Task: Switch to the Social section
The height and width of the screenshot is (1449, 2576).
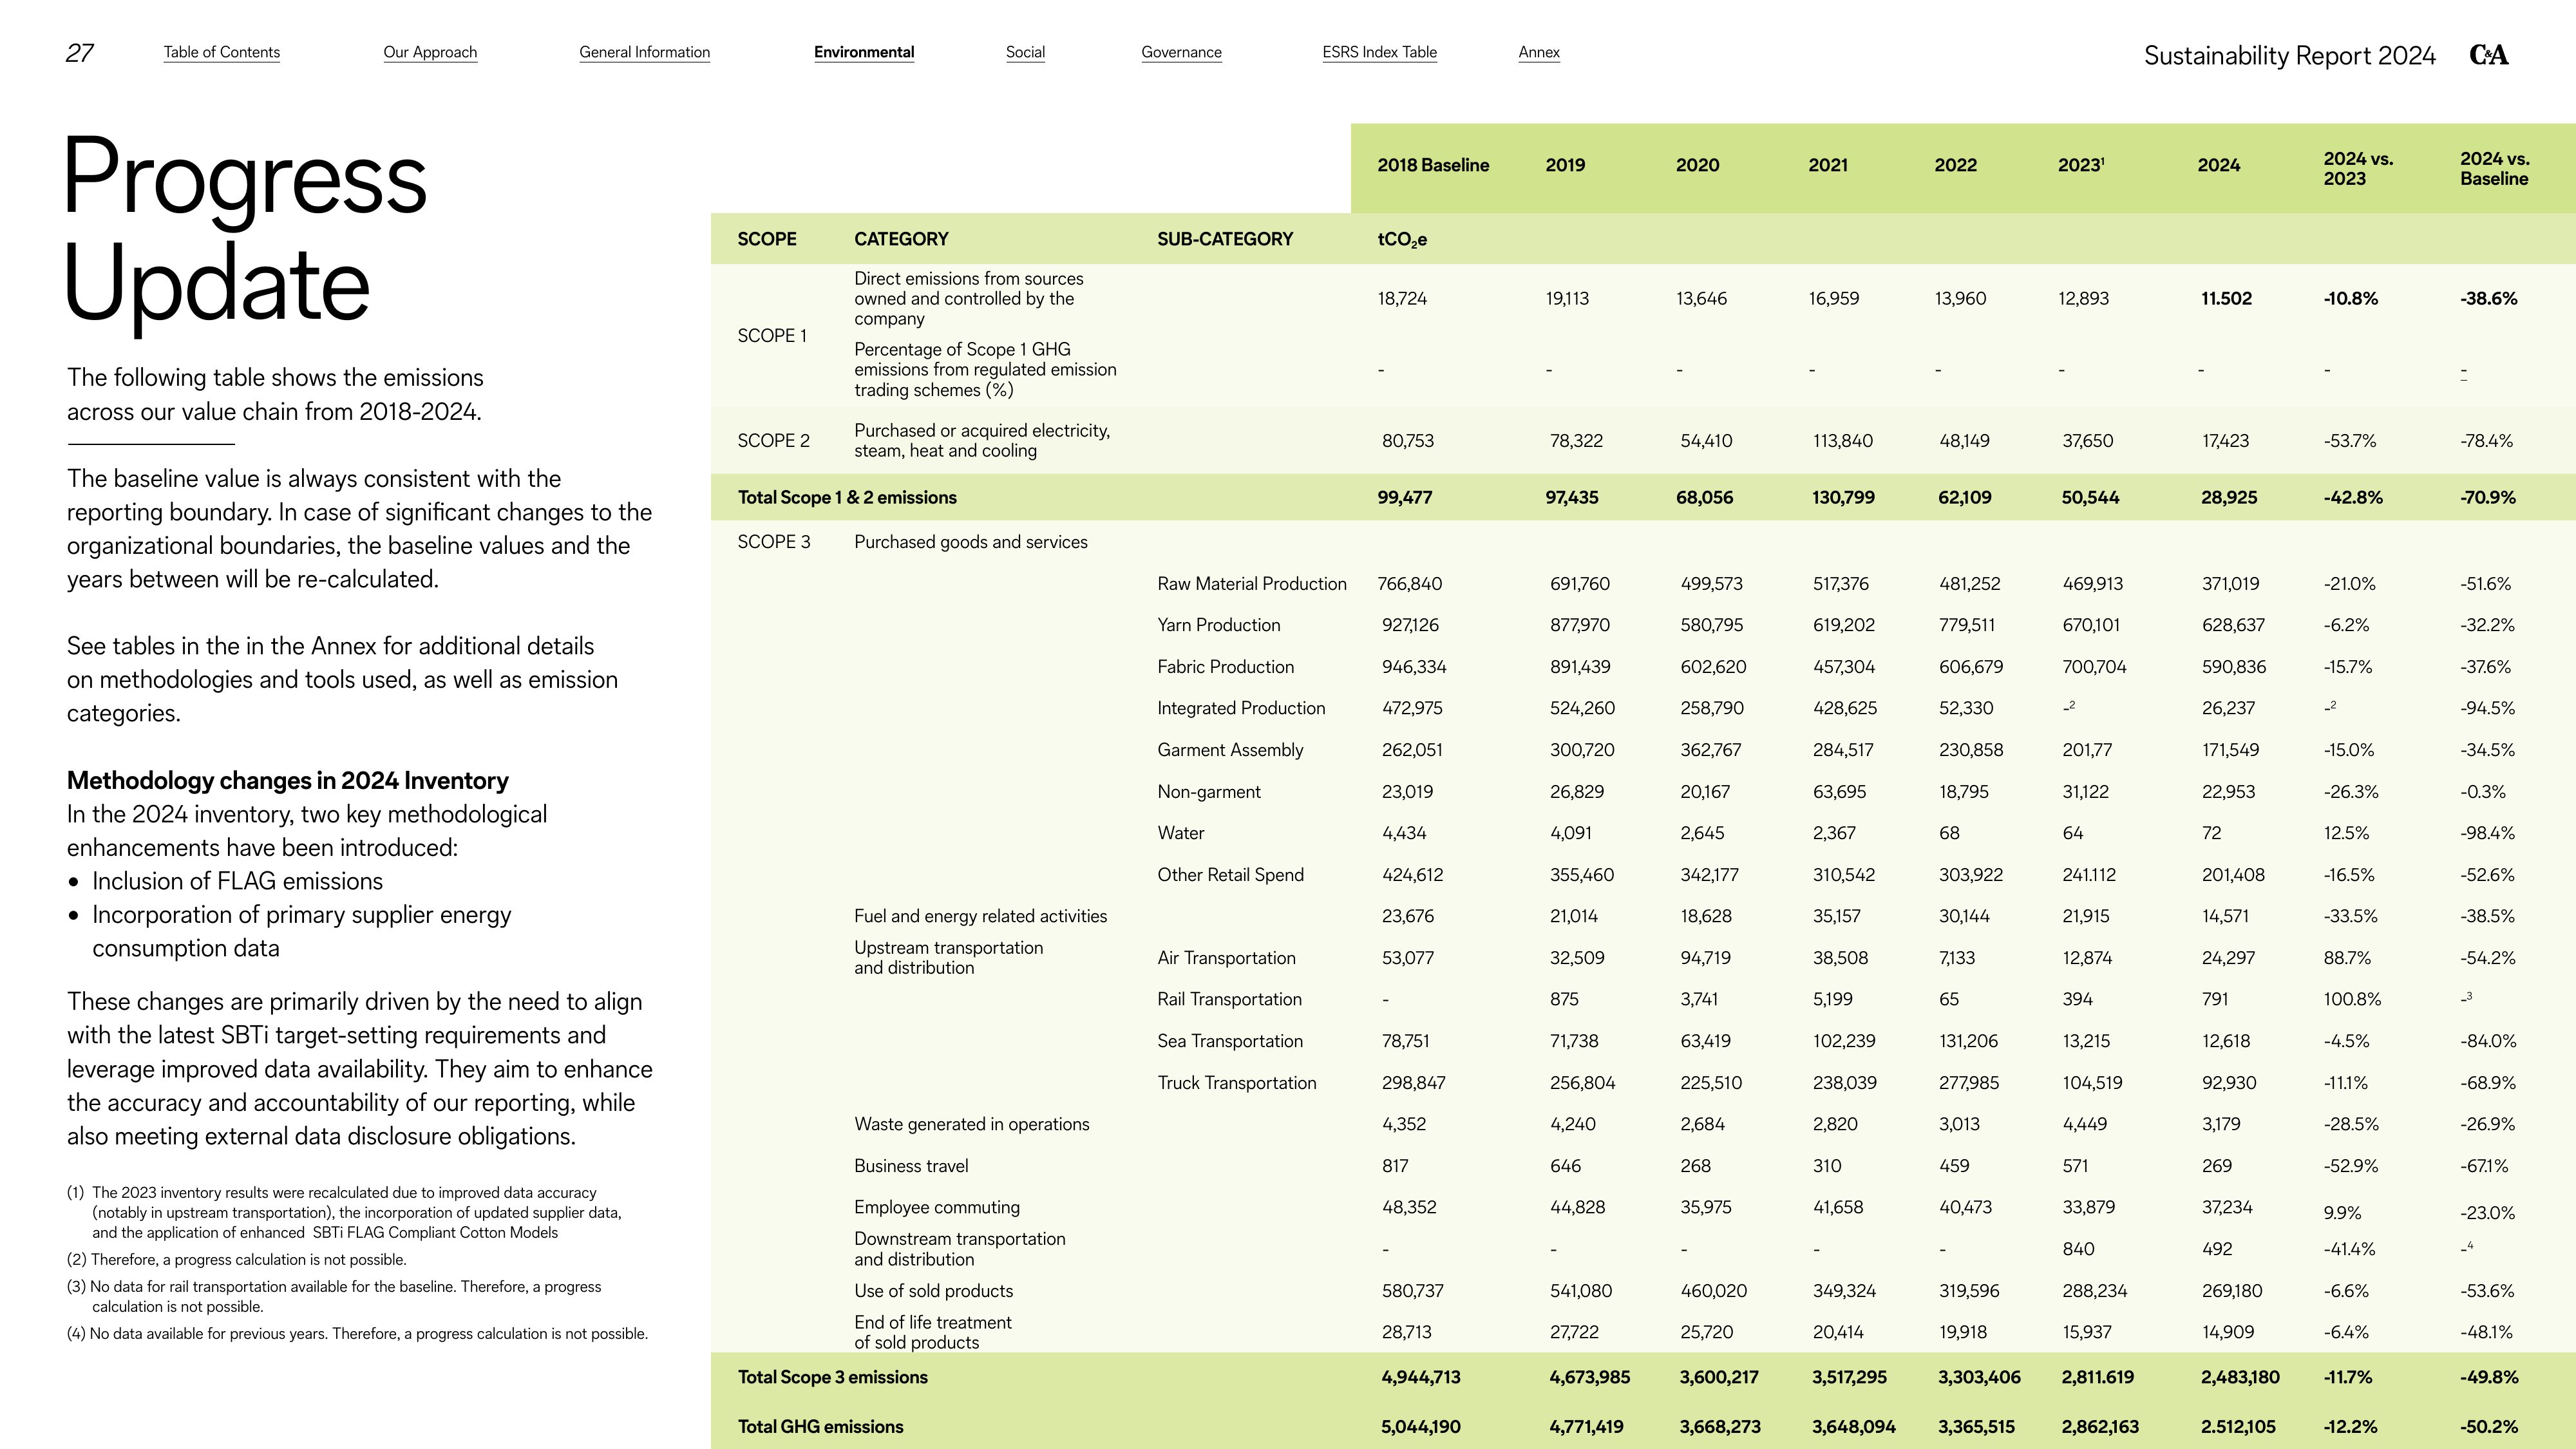Action: point(1025,52)
